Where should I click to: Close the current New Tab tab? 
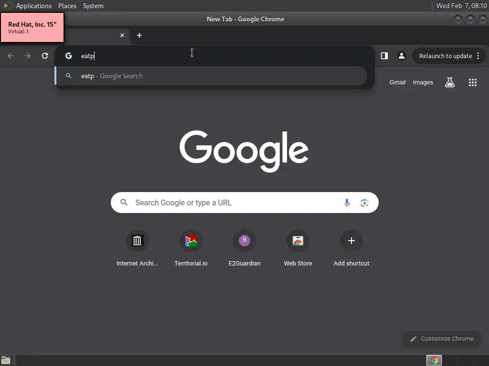point(122,35)
